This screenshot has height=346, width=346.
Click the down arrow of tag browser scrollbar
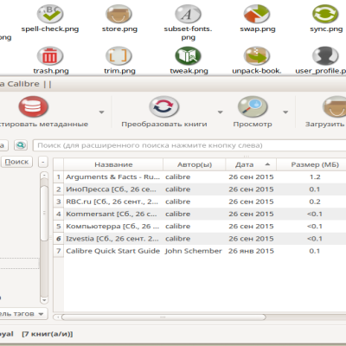coord(44,300)
